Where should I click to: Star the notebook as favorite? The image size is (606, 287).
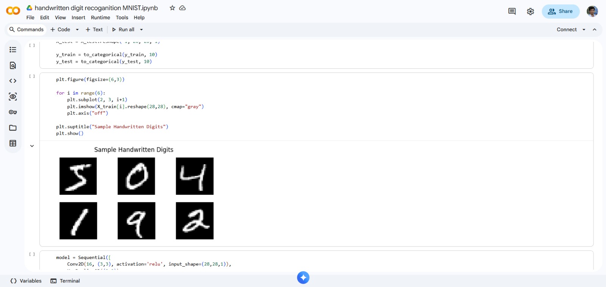[x=172, y=8]
